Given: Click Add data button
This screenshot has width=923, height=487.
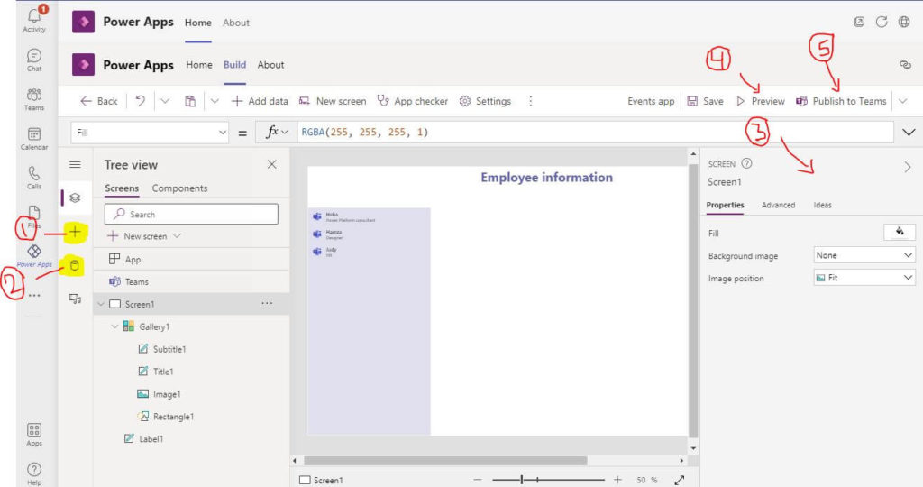Looking at the screenshot, I should point(260,101).
